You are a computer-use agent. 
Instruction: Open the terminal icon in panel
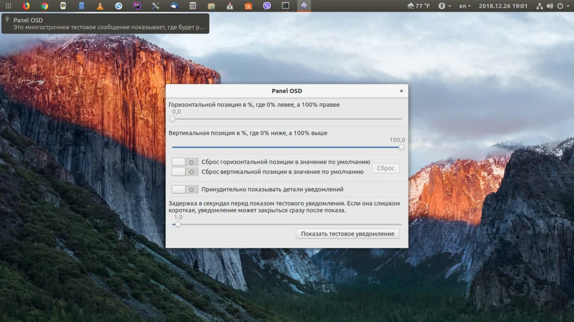pyautogui.click(x=285, y=6)
